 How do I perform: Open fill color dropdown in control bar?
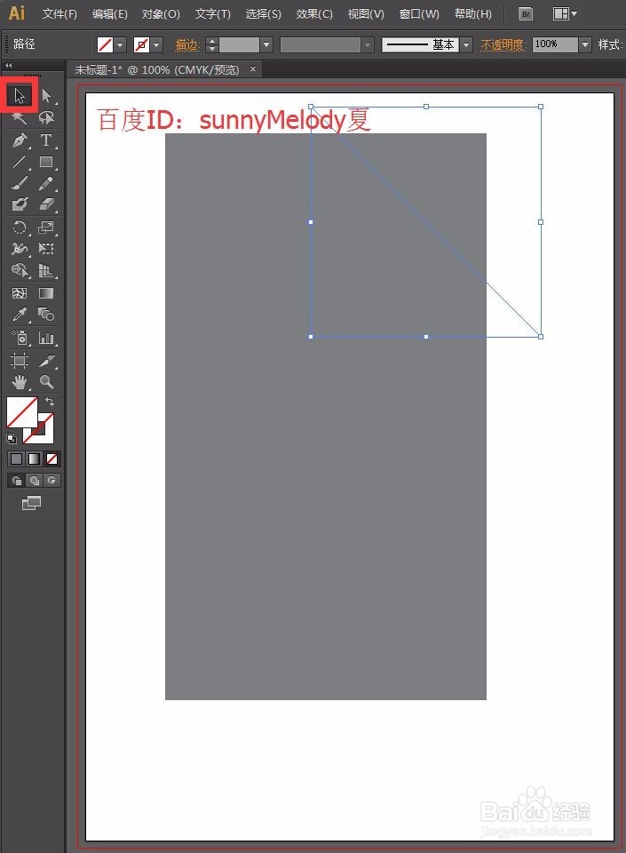(120, 44)
